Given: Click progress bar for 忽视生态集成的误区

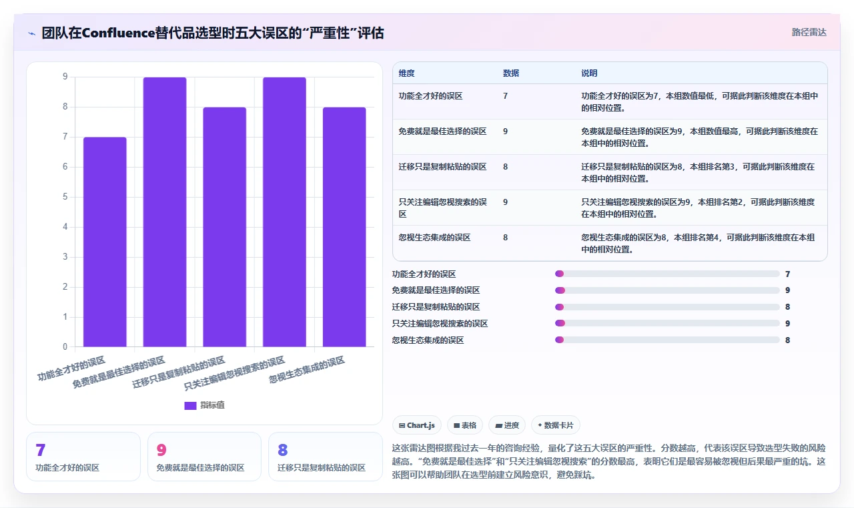Looking at the screenshot, I should pos(667,340).
